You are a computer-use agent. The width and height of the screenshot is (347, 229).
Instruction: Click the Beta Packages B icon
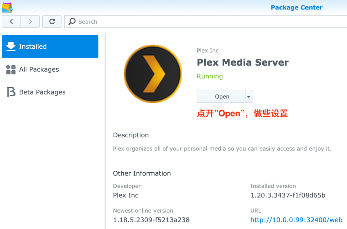11,92
